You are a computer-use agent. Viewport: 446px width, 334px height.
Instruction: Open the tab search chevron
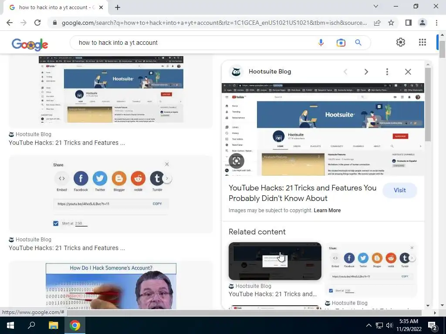(376, 6)
